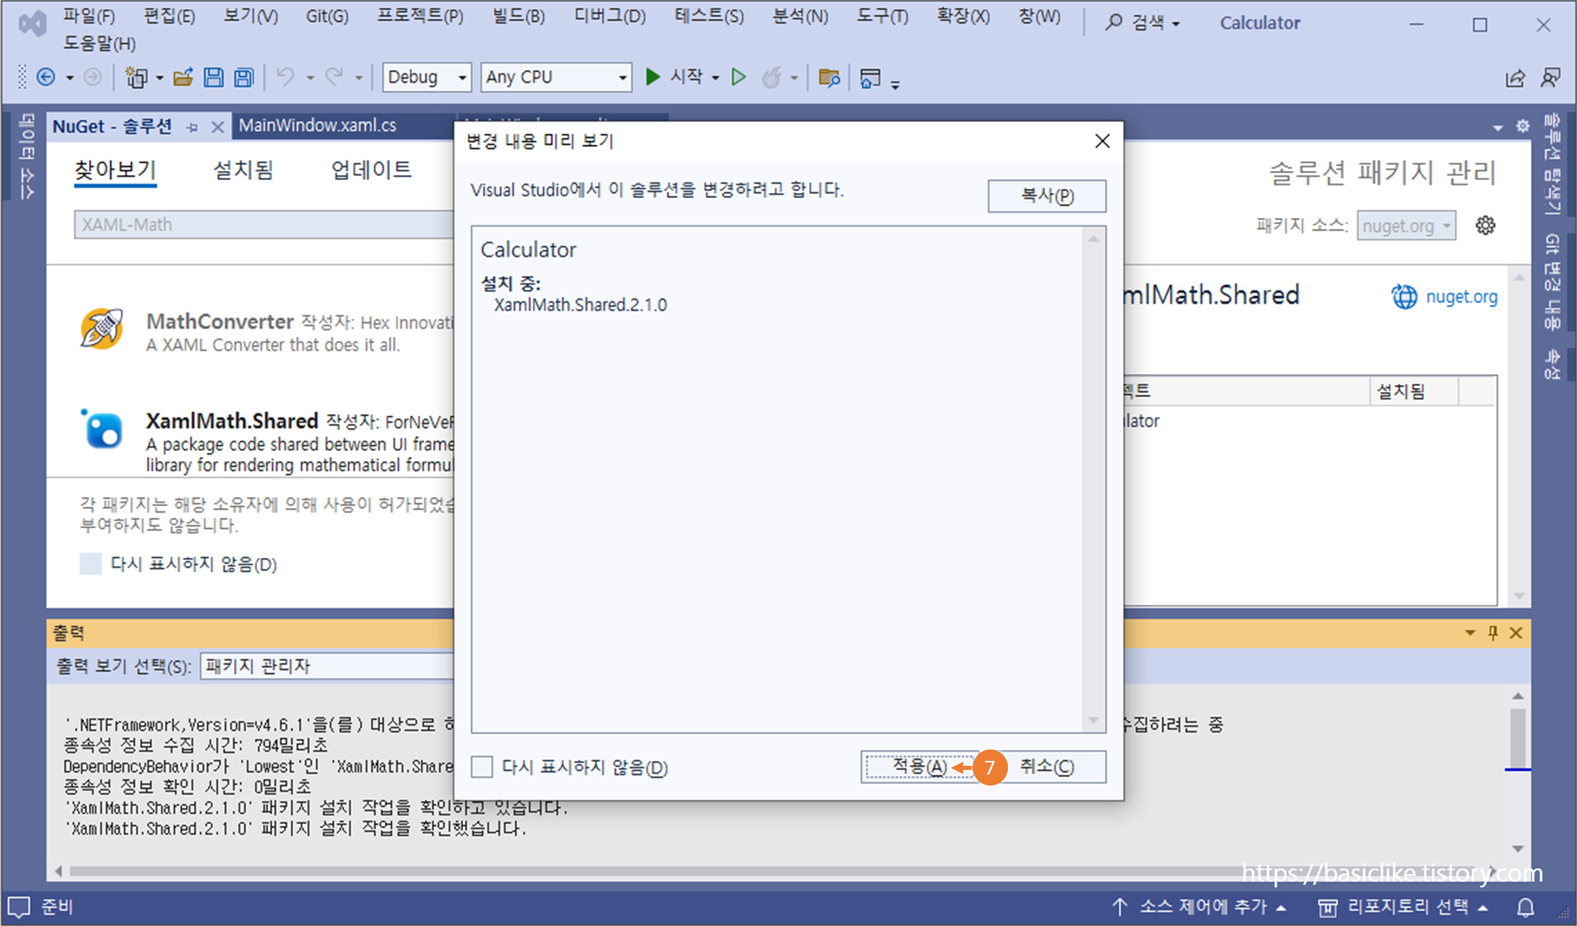The width and height of the screenshot is (1577, 926).
Task: Click the Live Share icon
Action: pos(1515,78)
